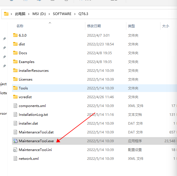Image resolution: width=177 pixels, height=176 pixels.
Task: Select the Examples folder icon
Action: point(15,62)
